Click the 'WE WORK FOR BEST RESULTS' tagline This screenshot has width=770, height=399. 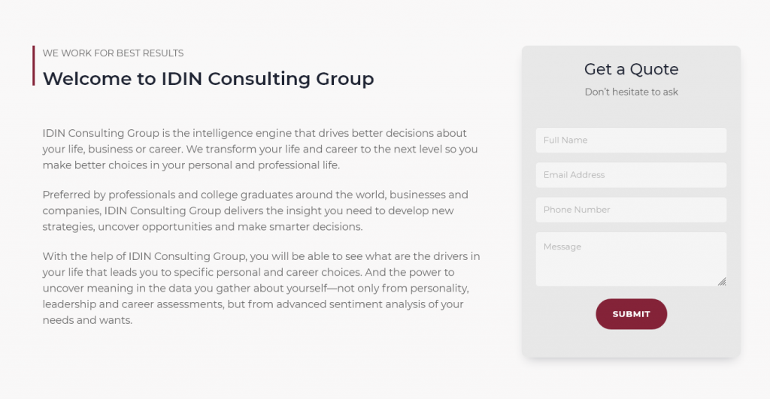coord(113,53)
